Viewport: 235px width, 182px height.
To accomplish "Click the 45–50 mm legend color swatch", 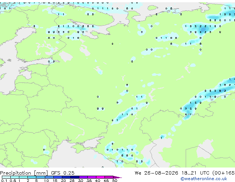I will tap(109, 177).
